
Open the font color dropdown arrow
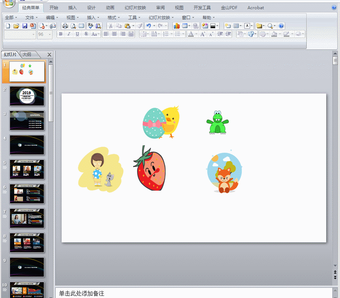click(x=195, y=34)
